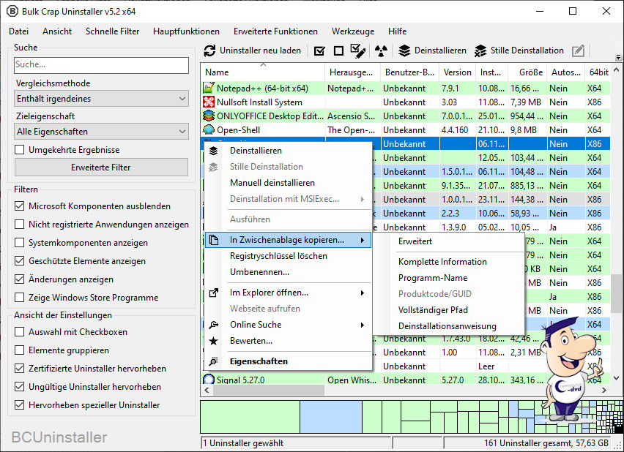The height and width of the screenshot is (452, 624).
Task: Click into the Suche search field
Action: point(101,65)
